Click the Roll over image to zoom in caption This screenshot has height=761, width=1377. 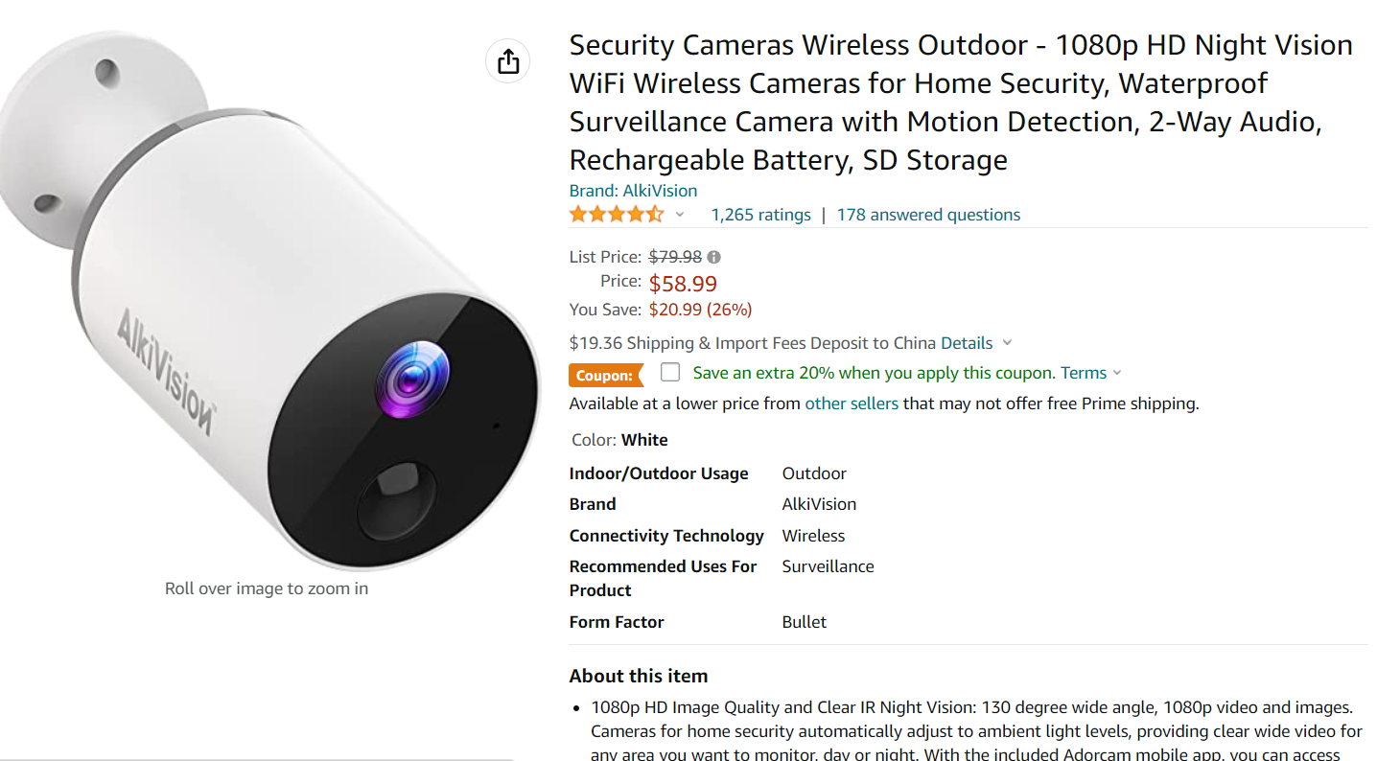[x=267, y=588]
